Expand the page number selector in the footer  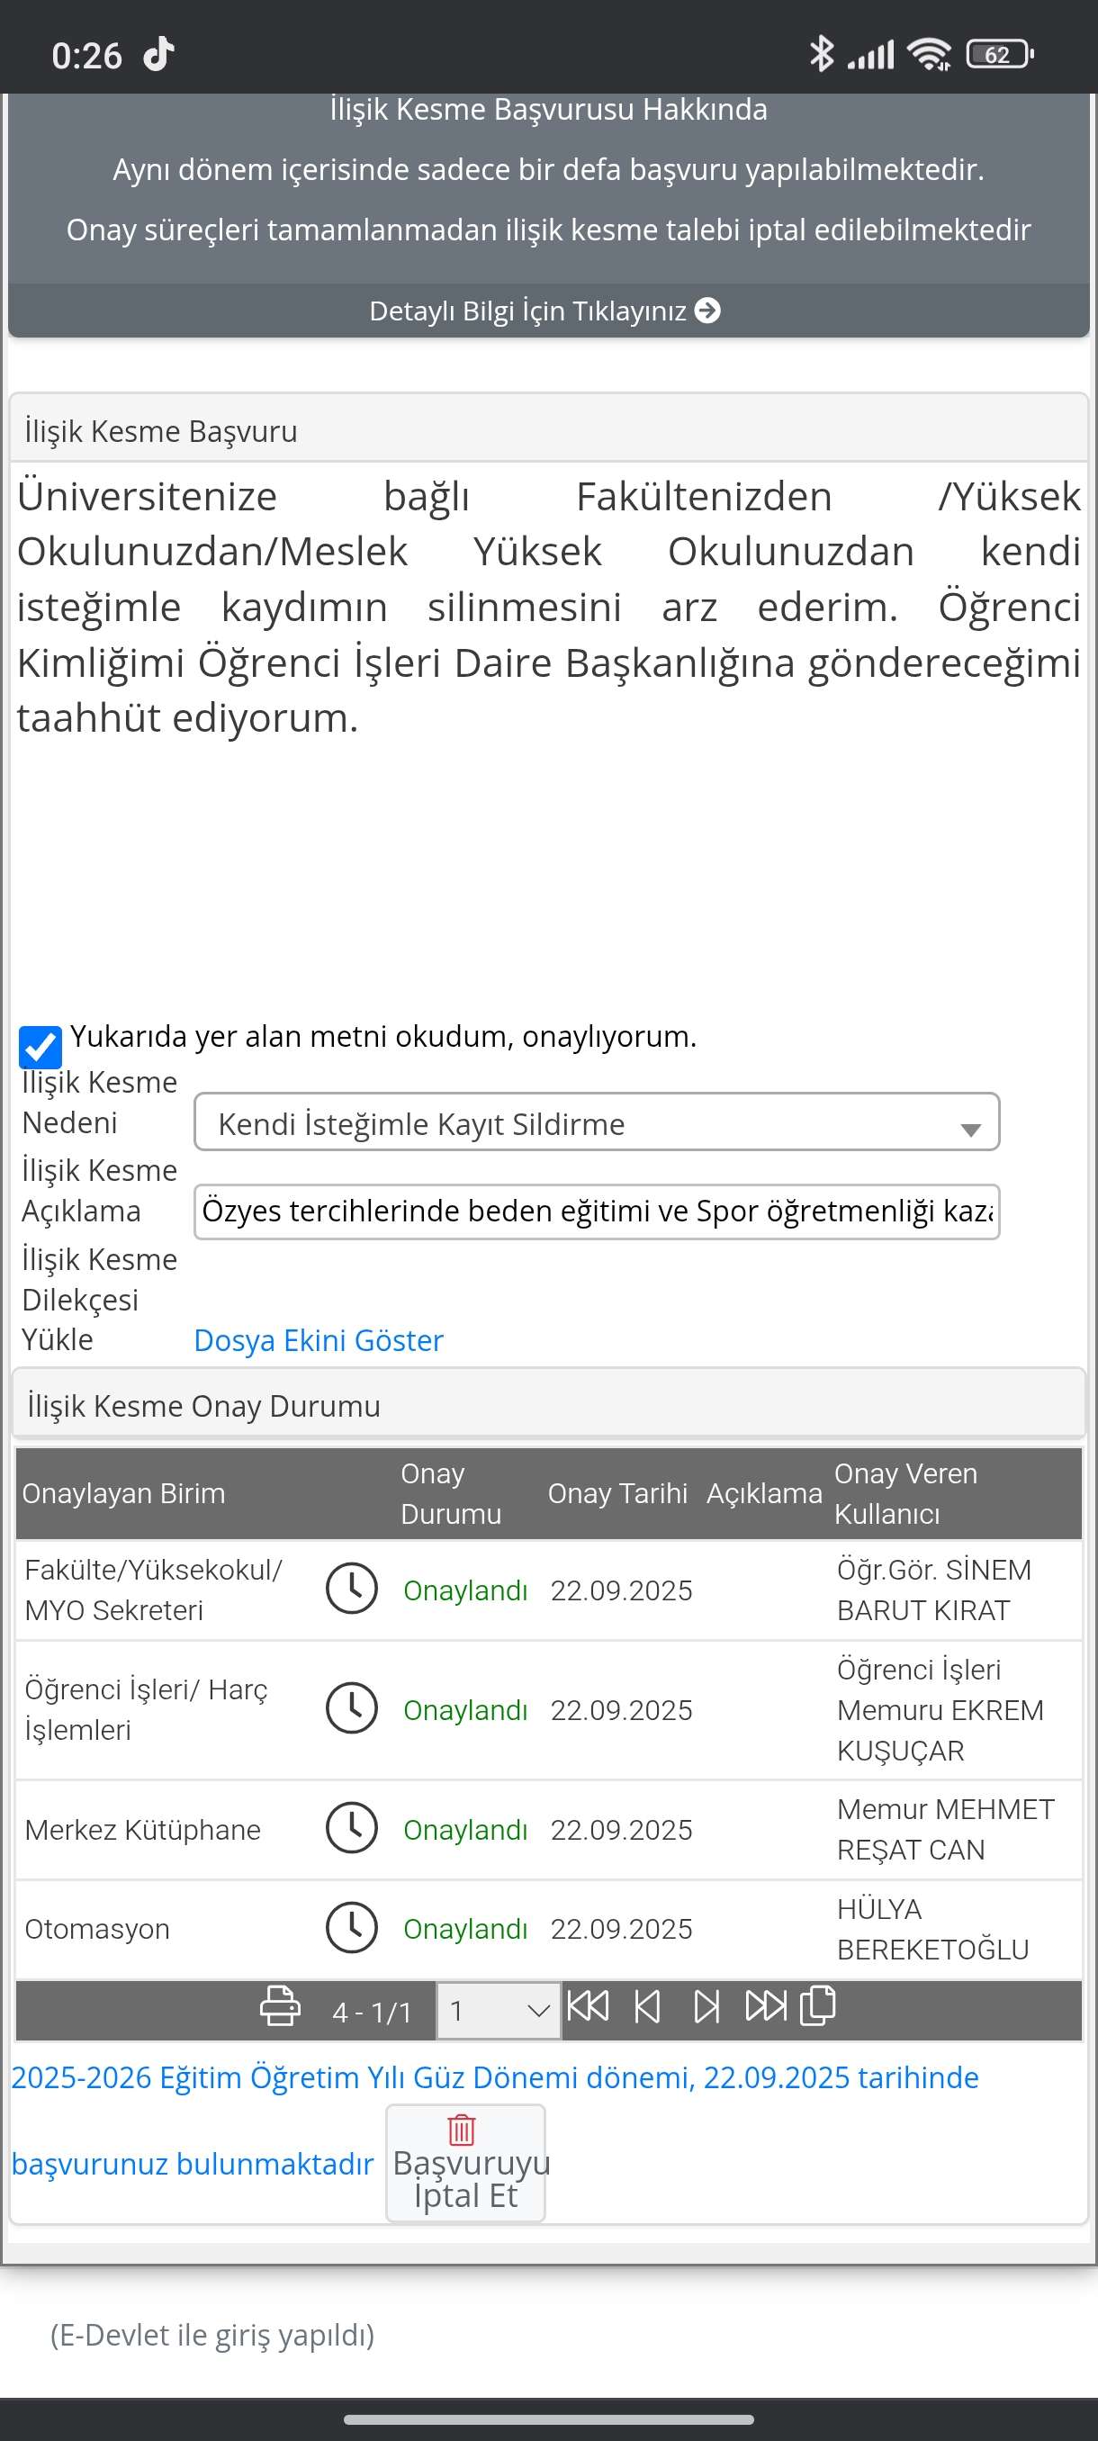[499, 2010]
